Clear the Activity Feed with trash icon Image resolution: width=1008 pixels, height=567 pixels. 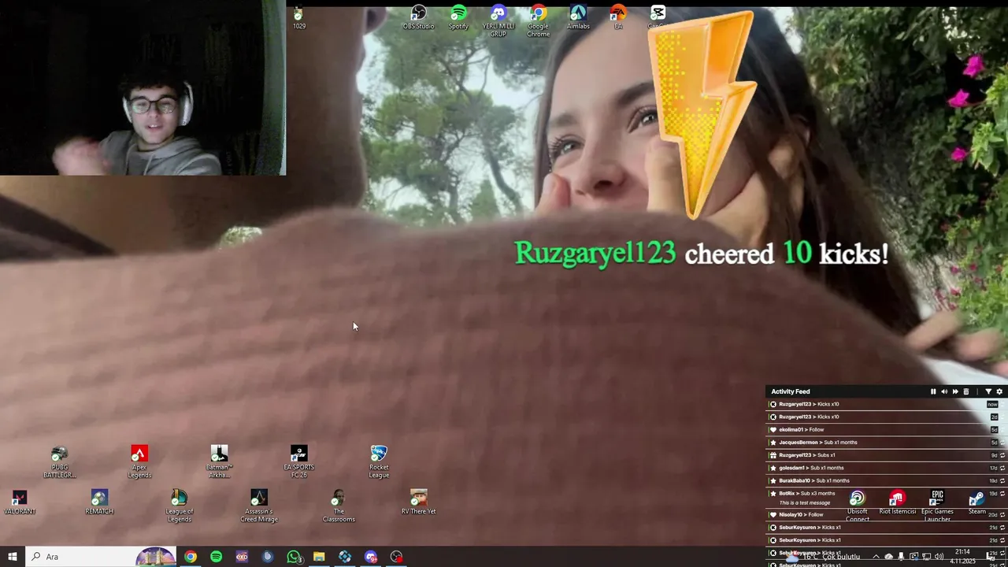pos(966,391)
